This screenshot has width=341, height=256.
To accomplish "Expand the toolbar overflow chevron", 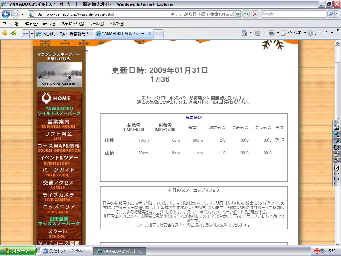I will [x=338, y=30].
